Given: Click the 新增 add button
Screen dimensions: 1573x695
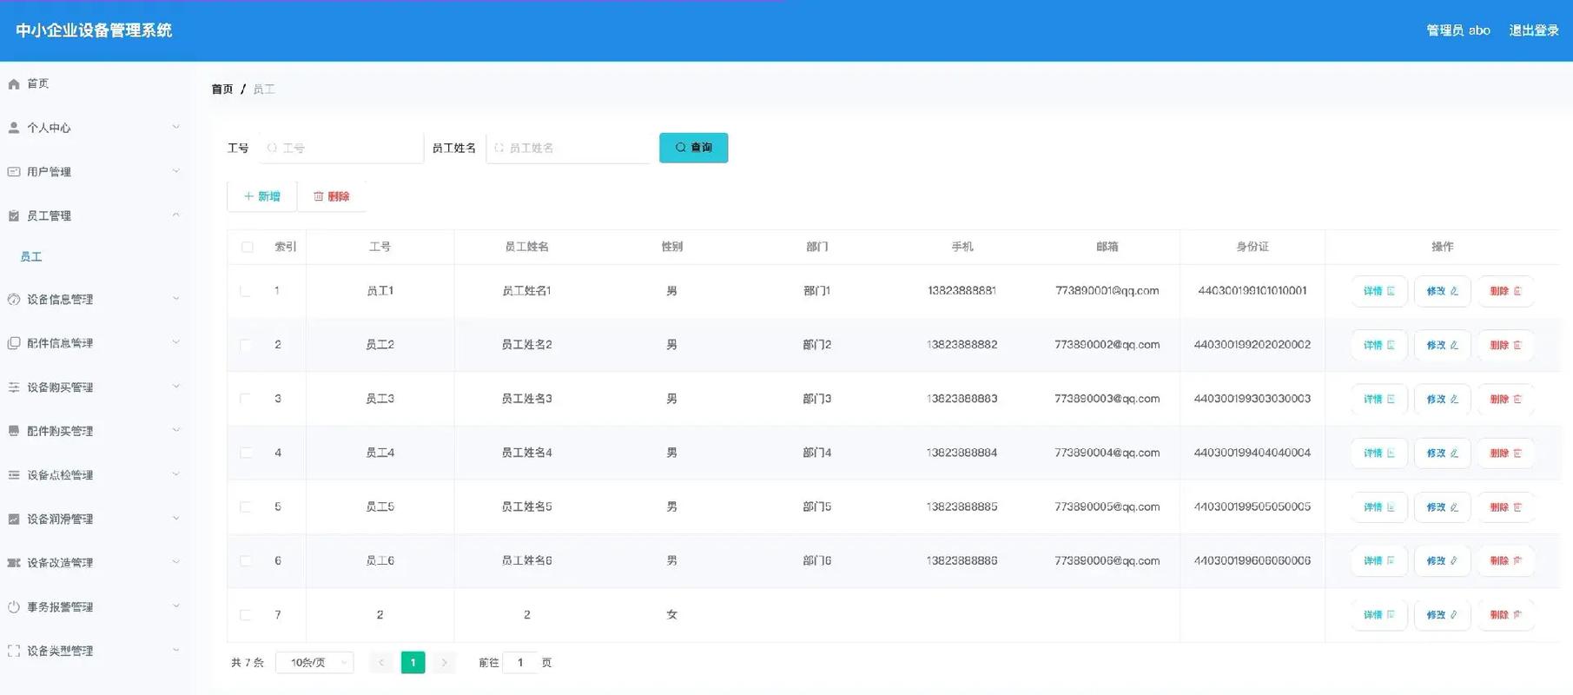Looking at the screenshot, I should coord(261,196).
